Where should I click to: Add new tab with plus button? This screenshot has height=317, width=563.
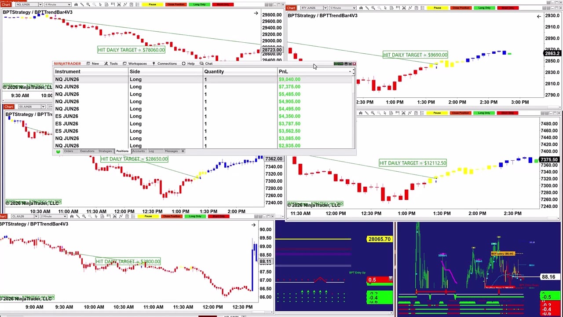pos(183,151)
